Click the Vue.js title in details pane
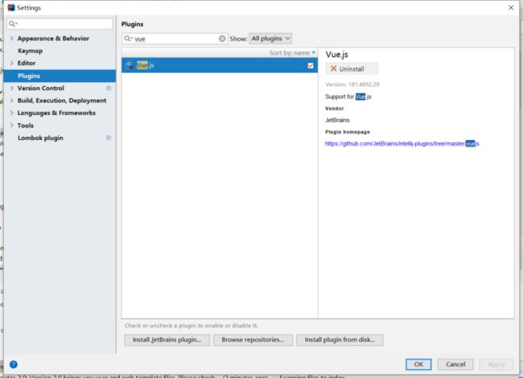 (336, 55)
